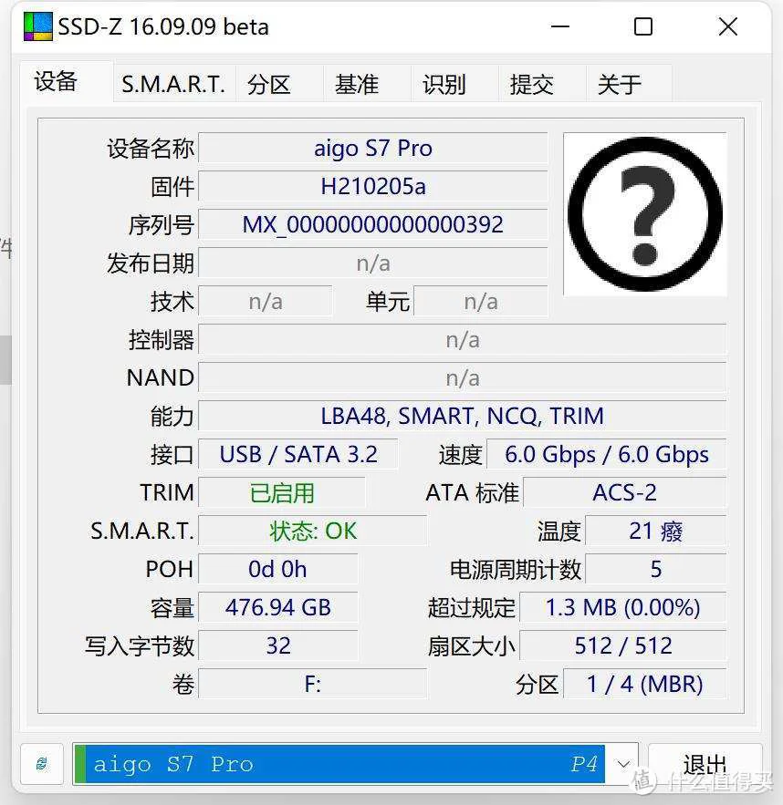Click the 控制器 n/a field
Viewport: 783px width, 805px height.
pyautogui.click(x=463, y=339)
